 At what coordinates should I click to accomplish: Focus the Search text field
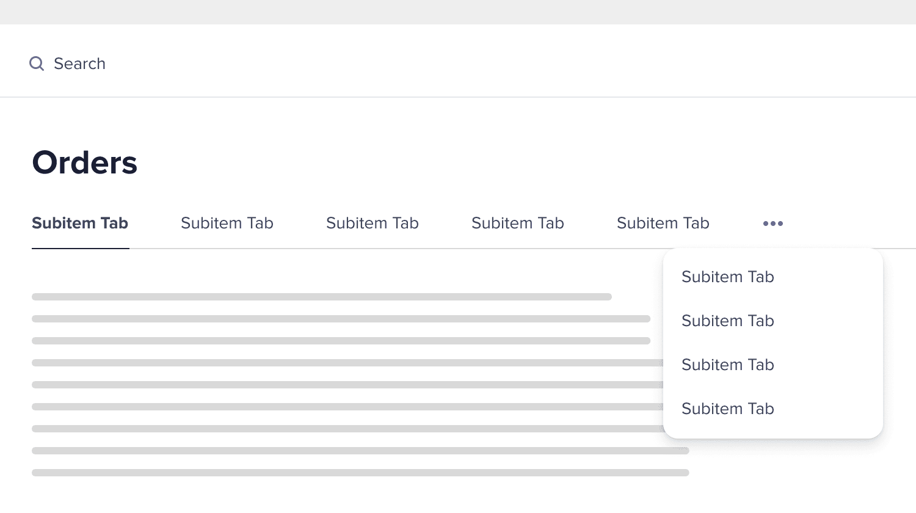pyautogui.click(x=458, y=64)
